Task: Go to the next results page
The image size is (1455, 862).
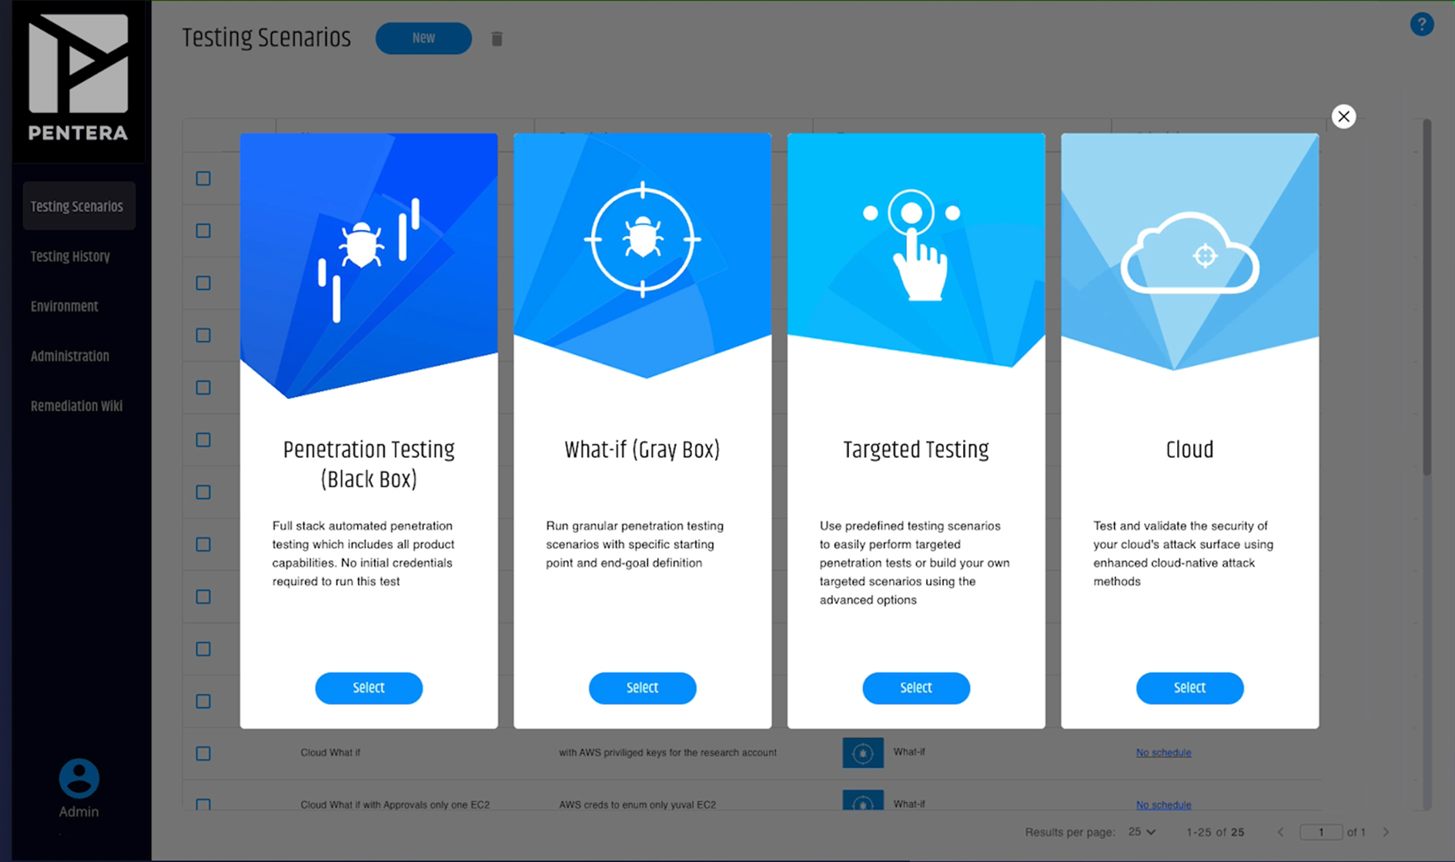Action: [1386, 832]
